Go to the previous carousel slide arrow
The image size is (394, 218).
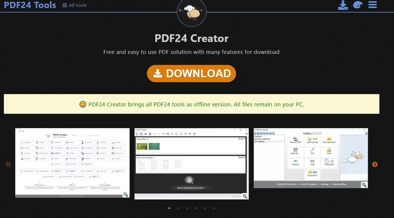(x=8, y=164)
